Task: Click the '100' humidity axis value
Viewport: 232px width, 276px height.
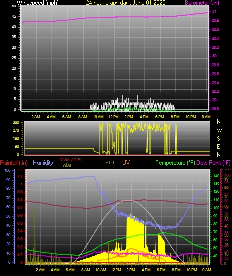Action: tap(7, 171)
